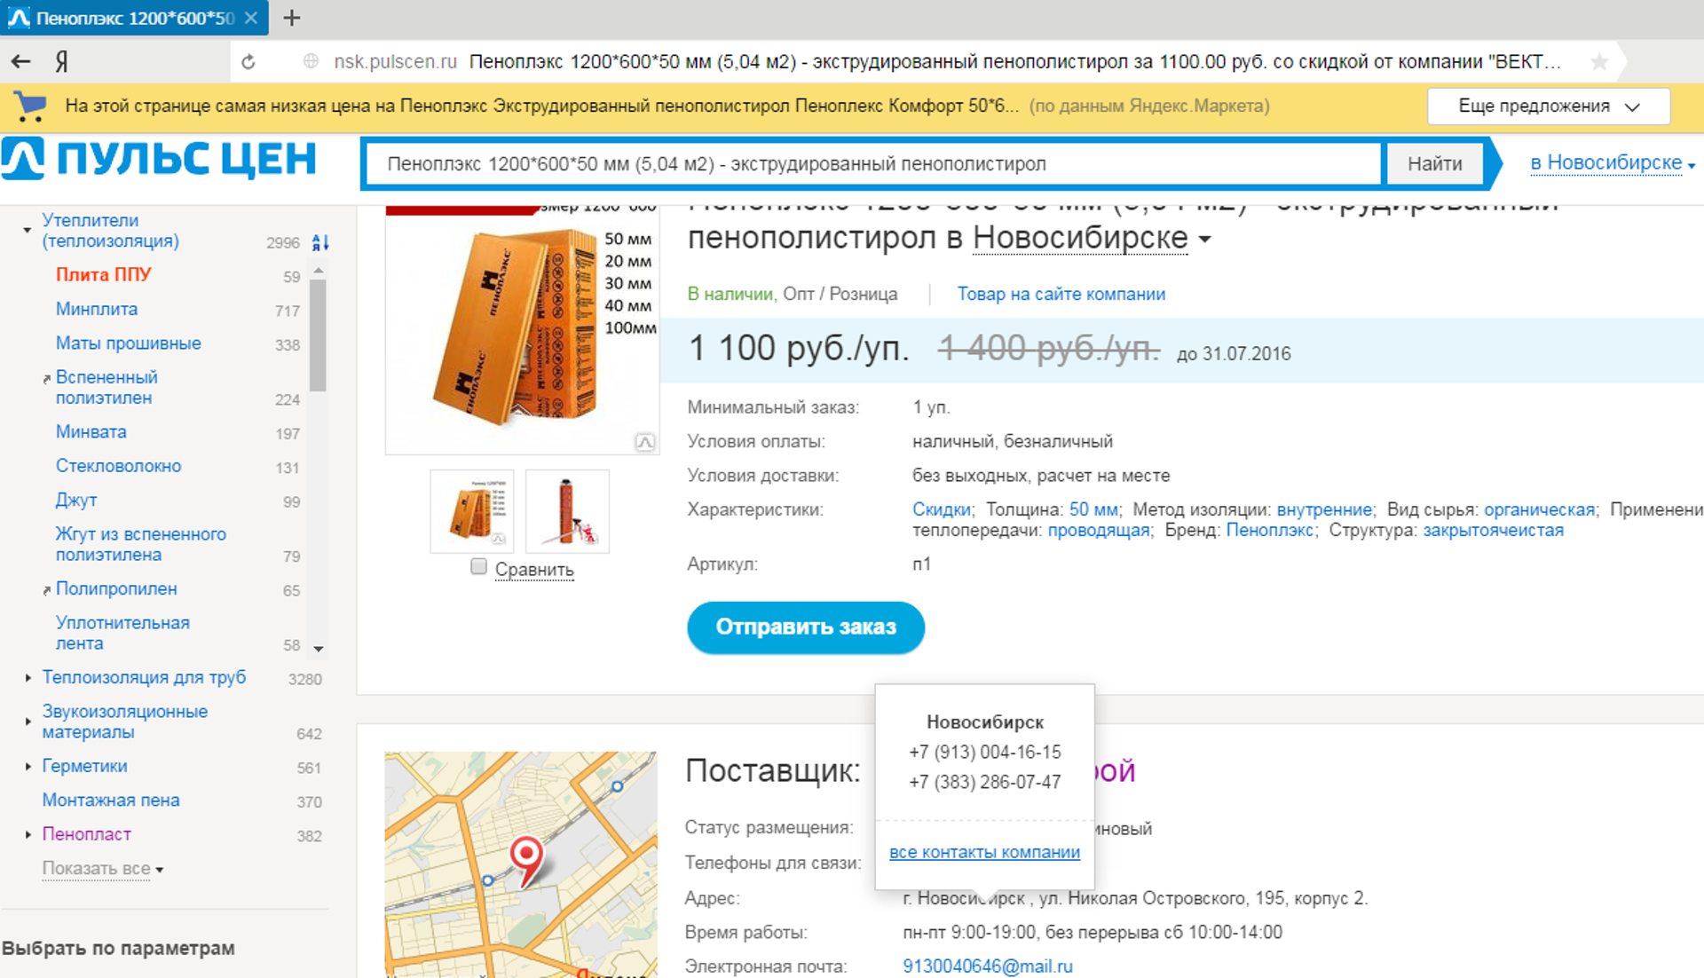The image size is (1704, 978).
Task: Toggle category sort order A-Z icon
Action: tap(320, 241)
